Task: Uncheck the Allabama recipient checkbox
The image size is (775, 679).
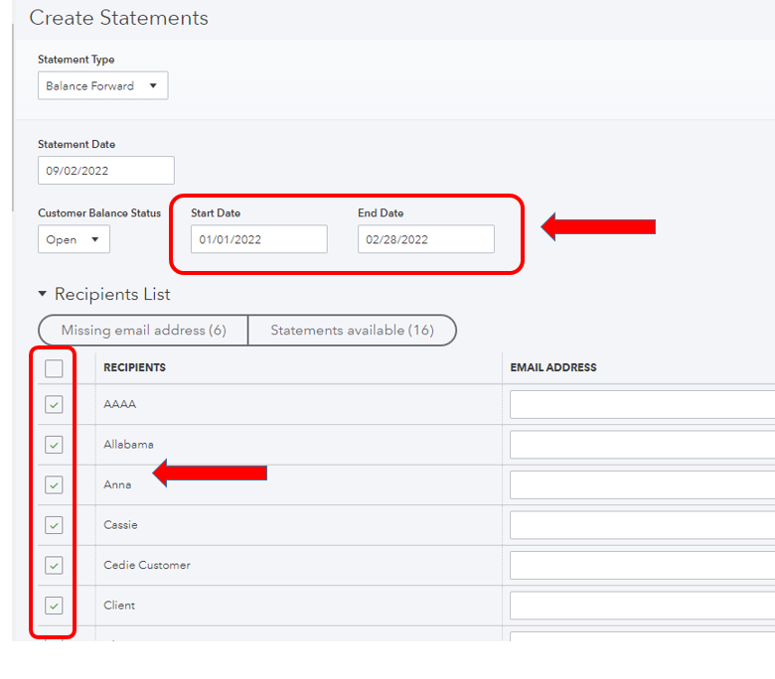Action: point(54,445)
